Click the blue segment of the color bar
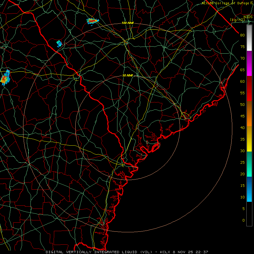Screen dimensions: 254x254 tap(249, 189)
